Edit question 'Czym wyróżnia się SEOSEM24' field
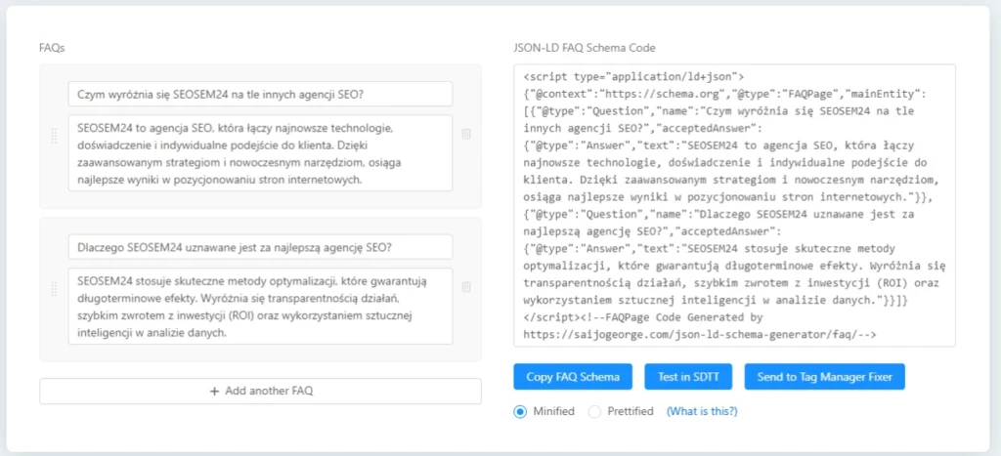1001x456 pixels. [260, 94]
